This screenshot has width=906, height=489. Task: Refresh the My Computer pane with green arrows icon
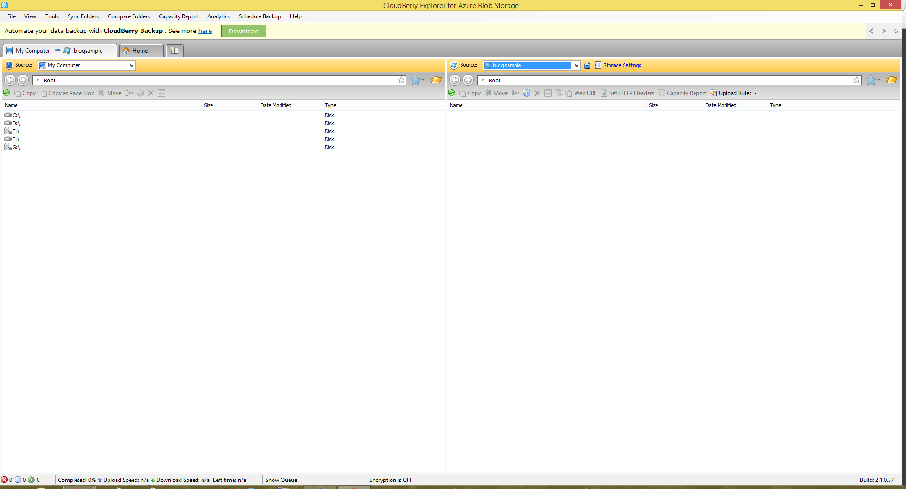click(7, 93)
